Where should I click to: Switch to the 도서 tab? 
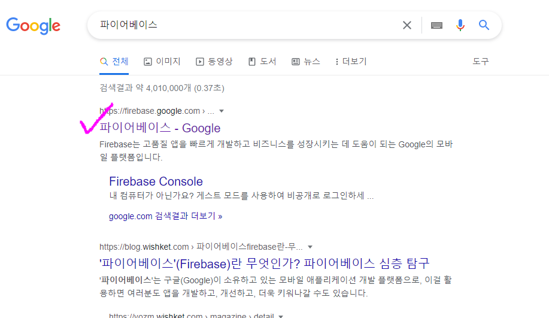(262, 62)
